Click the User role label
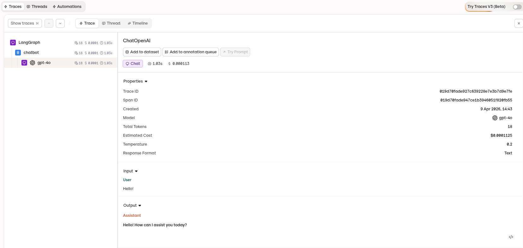 [127, 180]
